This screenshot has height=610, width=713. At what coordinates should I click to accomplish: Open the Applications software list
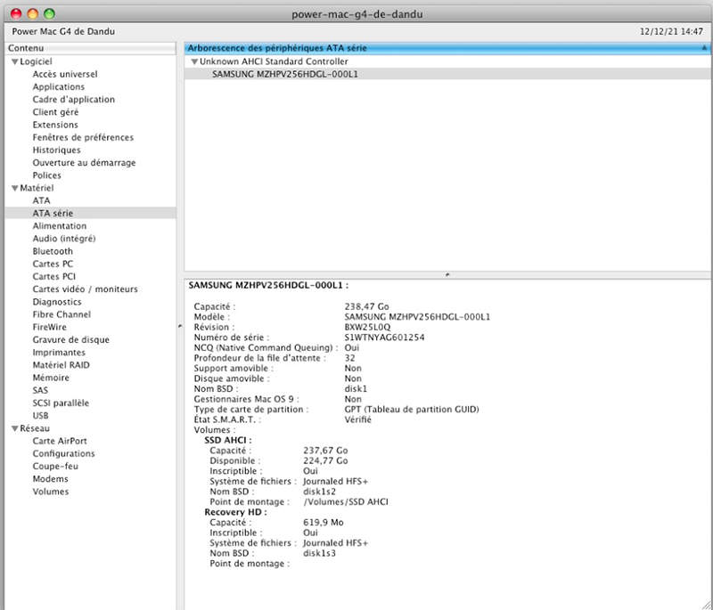[x=59, y=87]
